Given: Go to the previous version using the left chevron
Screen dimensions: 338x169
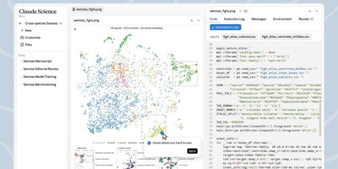Looking at the screenshot, I should (240, 11).
